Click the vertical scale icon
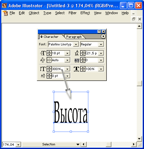Viewport: 144px width, 149px height. pyautogui.click(x=43, y=69)
